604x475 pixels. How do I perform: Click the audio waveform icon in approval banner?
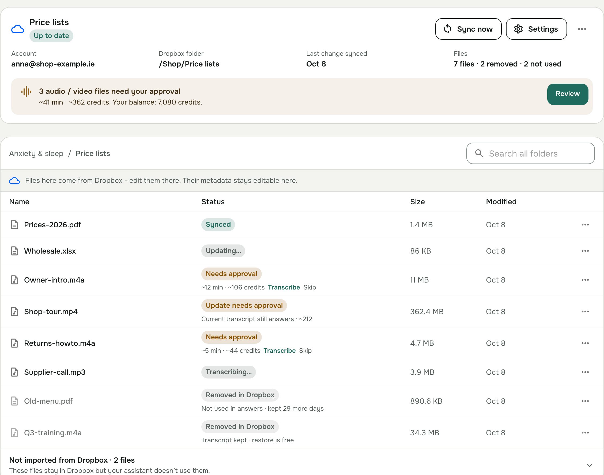27,91
